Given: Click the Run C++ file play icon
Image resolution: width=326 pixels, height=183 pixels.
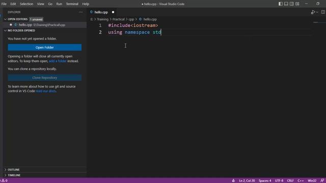Looking at the screenshot, I should pyautogui.click(x=313, y=12).
